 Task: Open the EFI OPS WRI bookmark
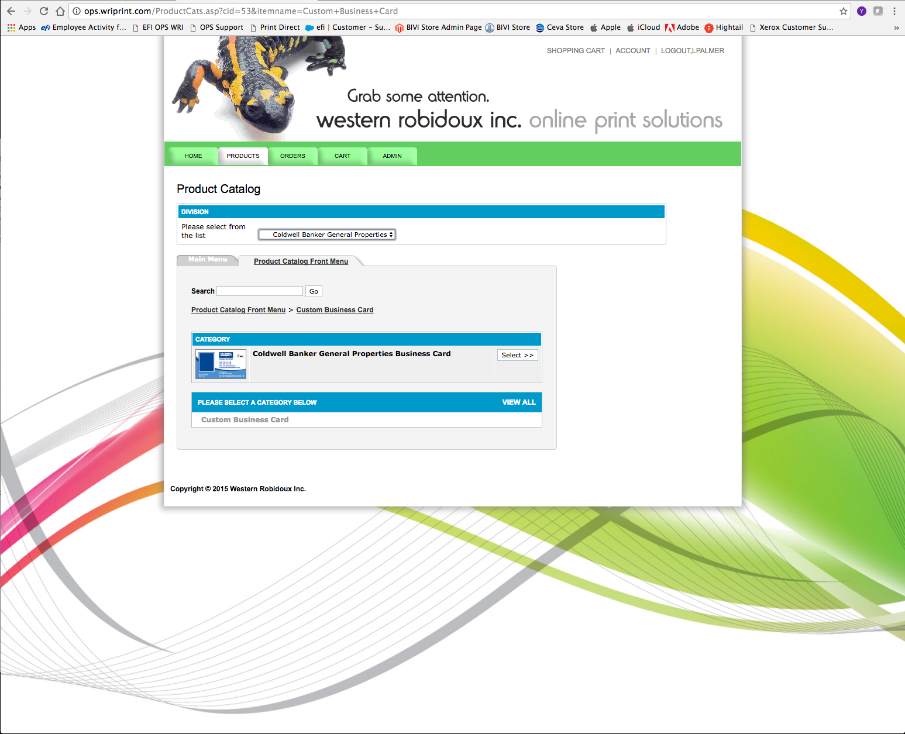point(158,27)
